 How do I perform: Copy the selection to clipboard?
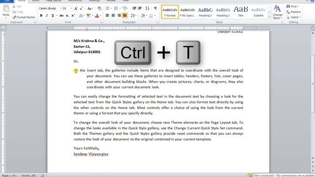(x=18, y=12)
